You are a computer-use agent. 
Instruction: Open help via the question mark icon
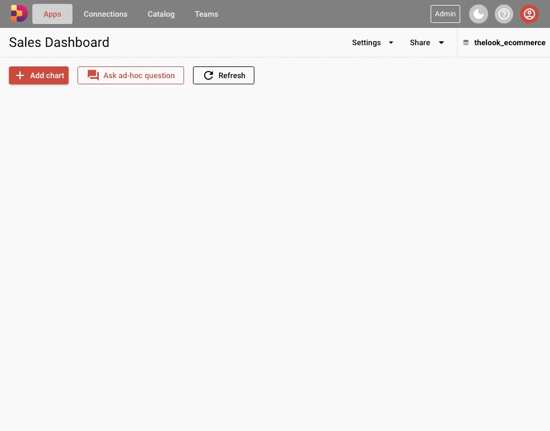(504, 14)
